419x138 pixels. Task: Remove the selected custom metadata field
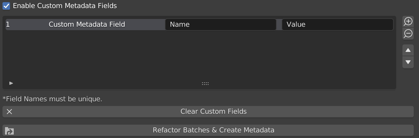(408, 34)
